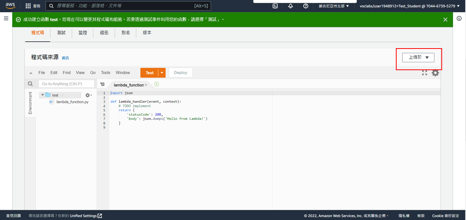
Task: Open the left navigation hamburger menu
Action: tap(6, 18)
